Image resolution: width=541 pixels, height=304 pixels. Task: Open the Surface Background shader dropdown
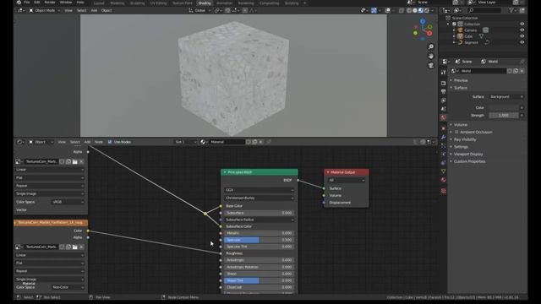coord(506,97)
